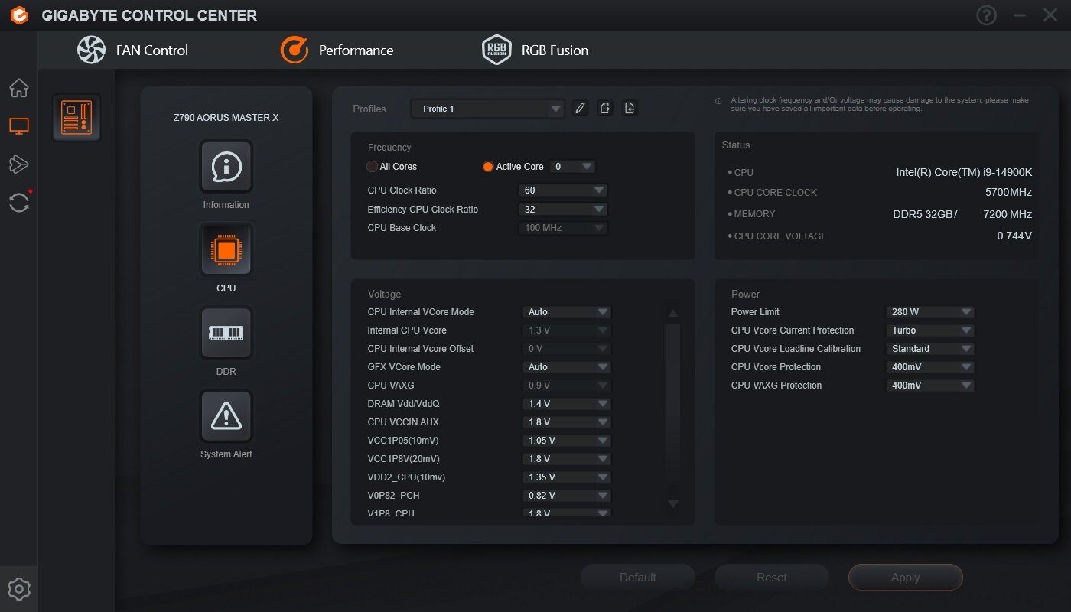Click the info icon beside warning text
Image resolution: width=1071 pixels, height=612 pixels.
718,101
